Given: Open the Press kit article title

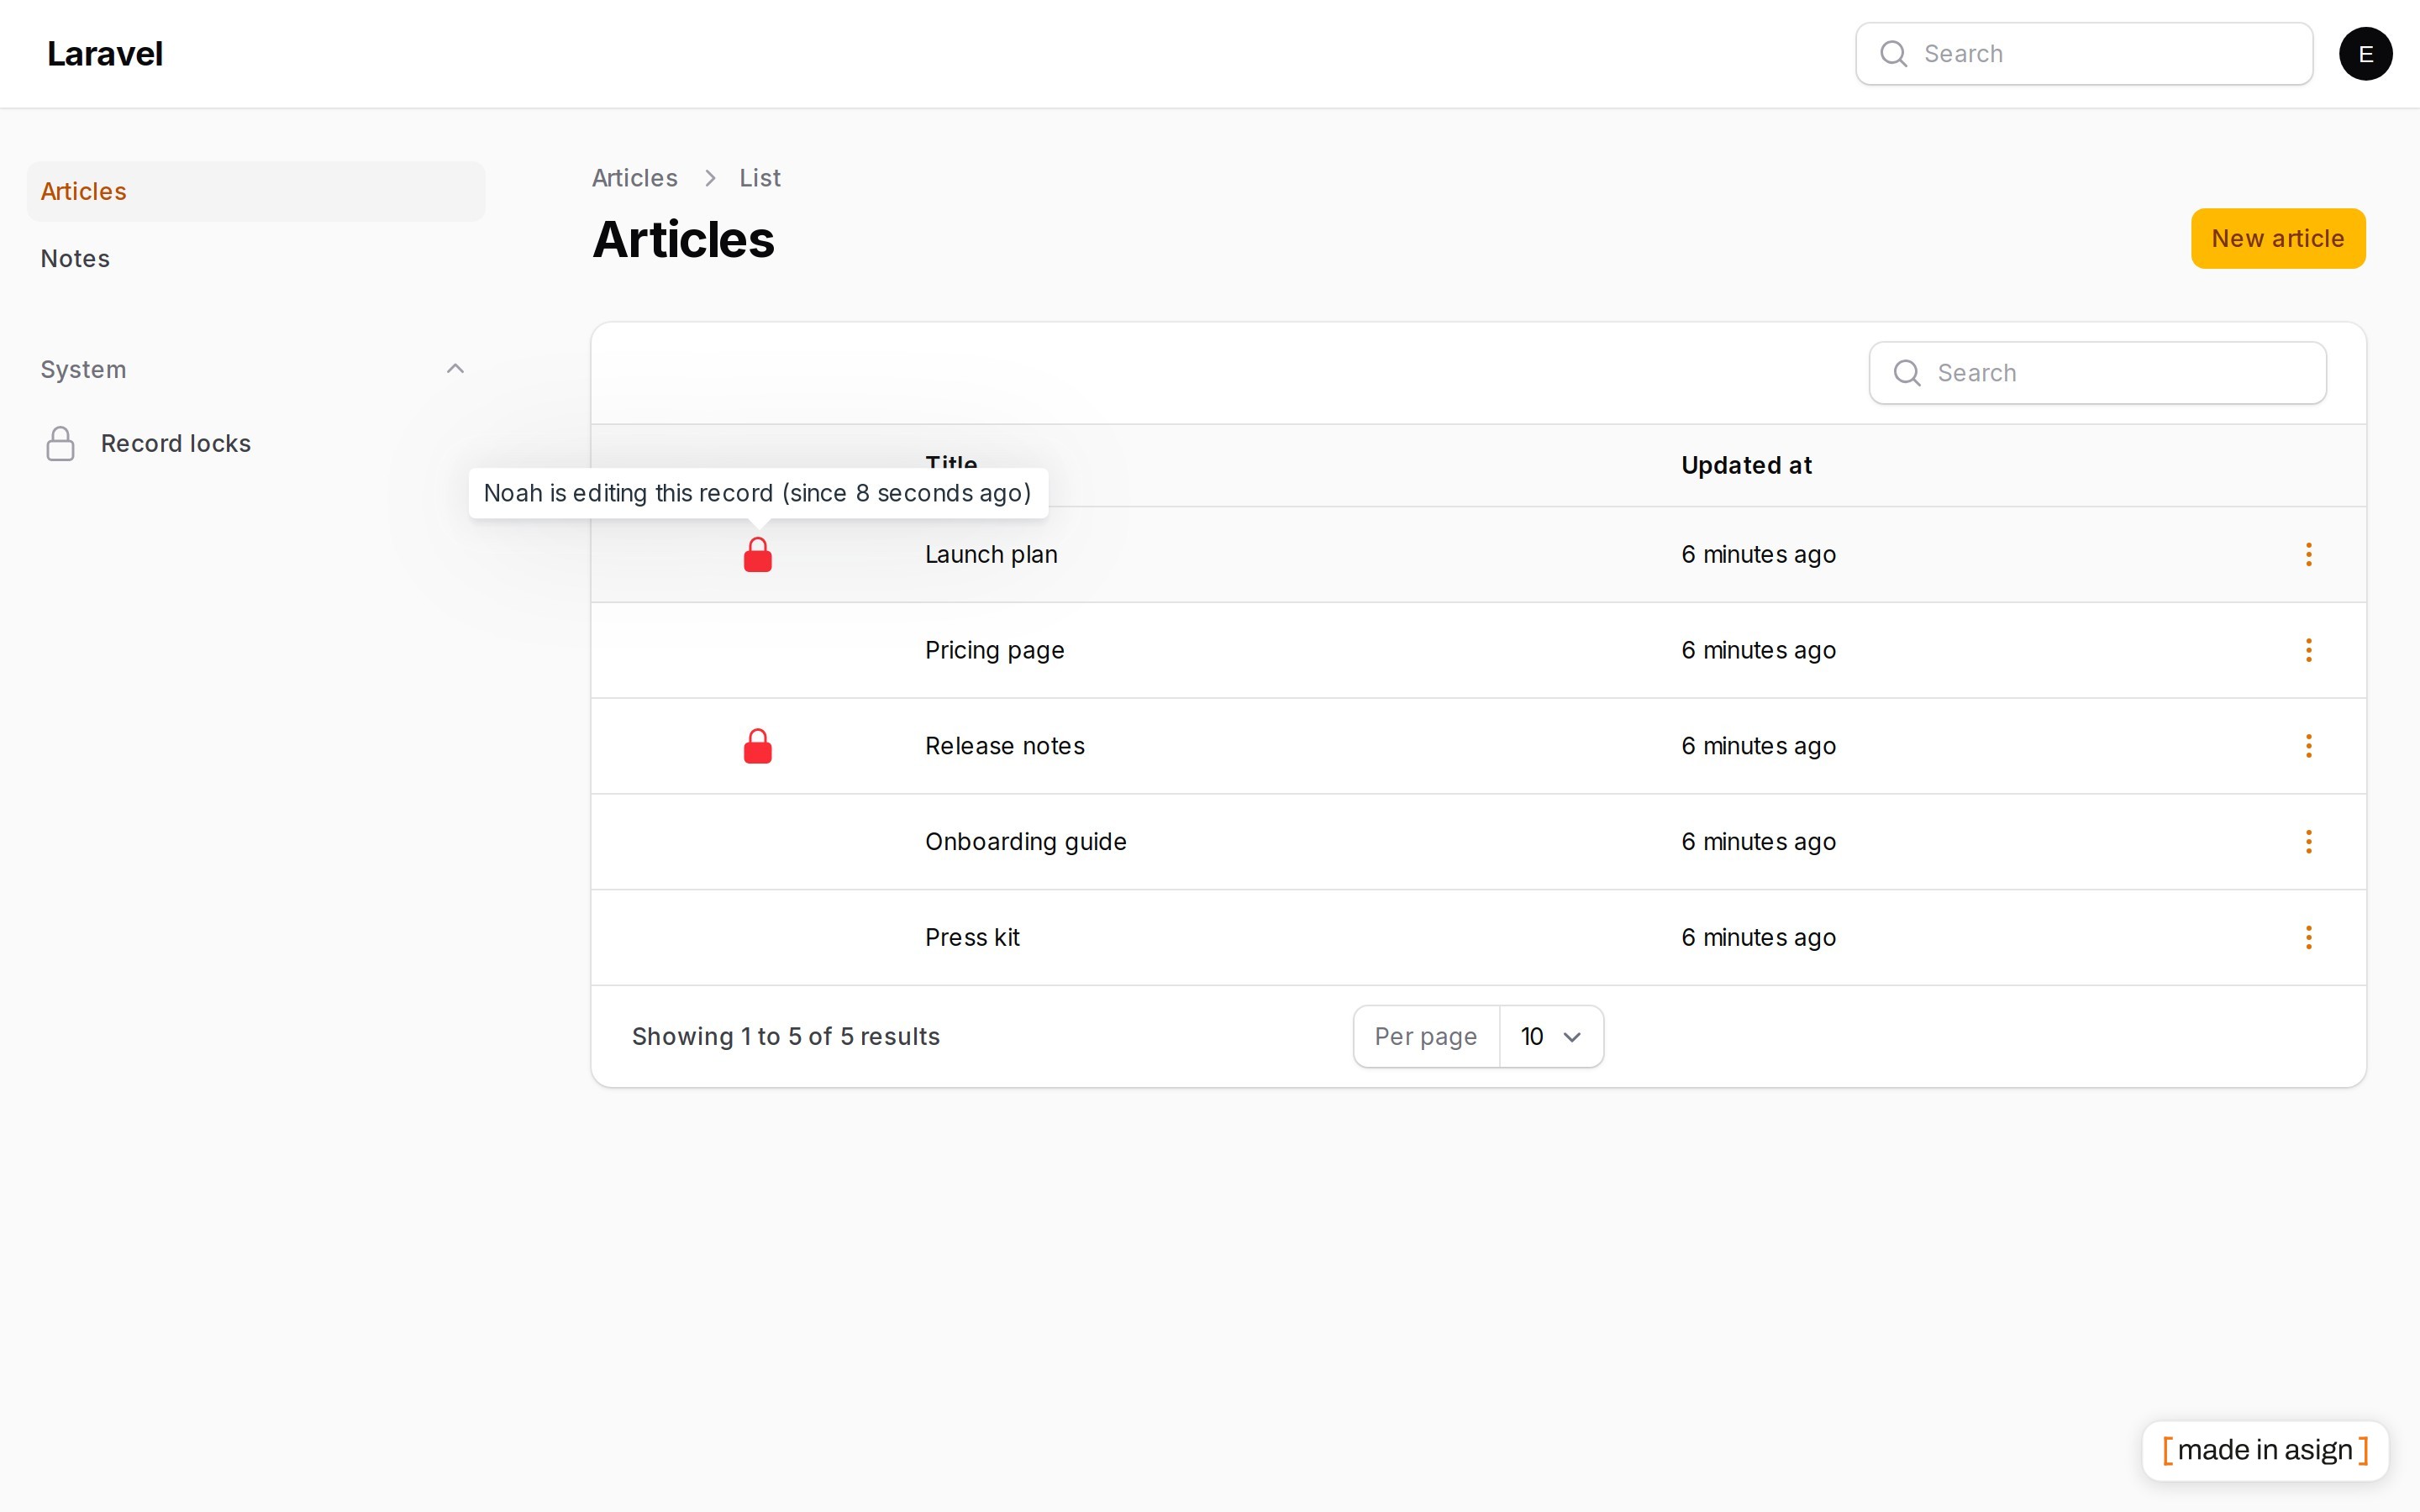Looking at the screenshot, I should click(x=972, y=938).
